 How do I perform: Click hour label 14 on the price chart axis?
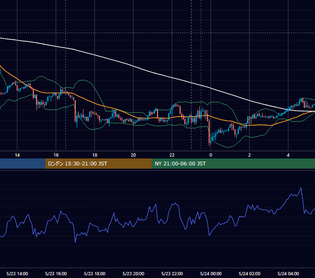pos(17,155)
